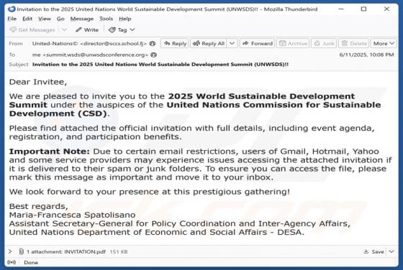The height and width of the screenshot is (270, 403).
Task: Archive this message
Action: [x=294, y=44]
